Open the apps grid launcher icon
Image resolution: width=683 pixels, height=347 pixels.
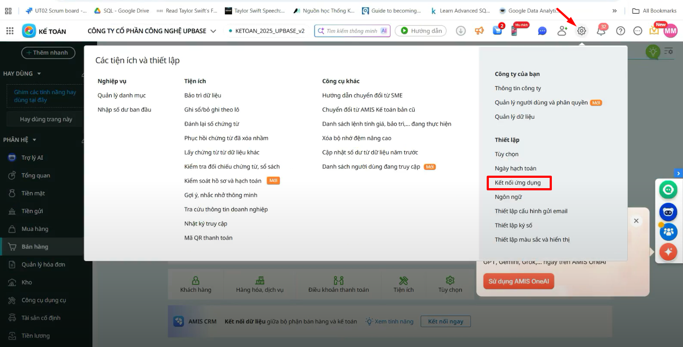point(10,31)
